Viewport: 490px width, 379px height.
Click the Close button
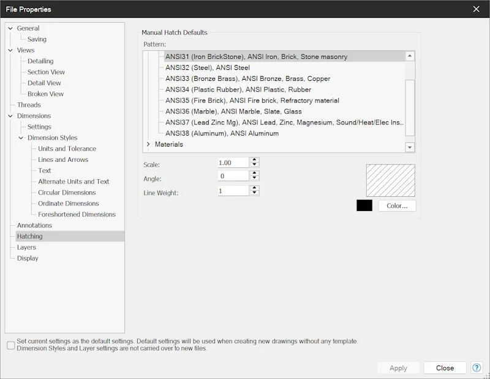point(445,368)
